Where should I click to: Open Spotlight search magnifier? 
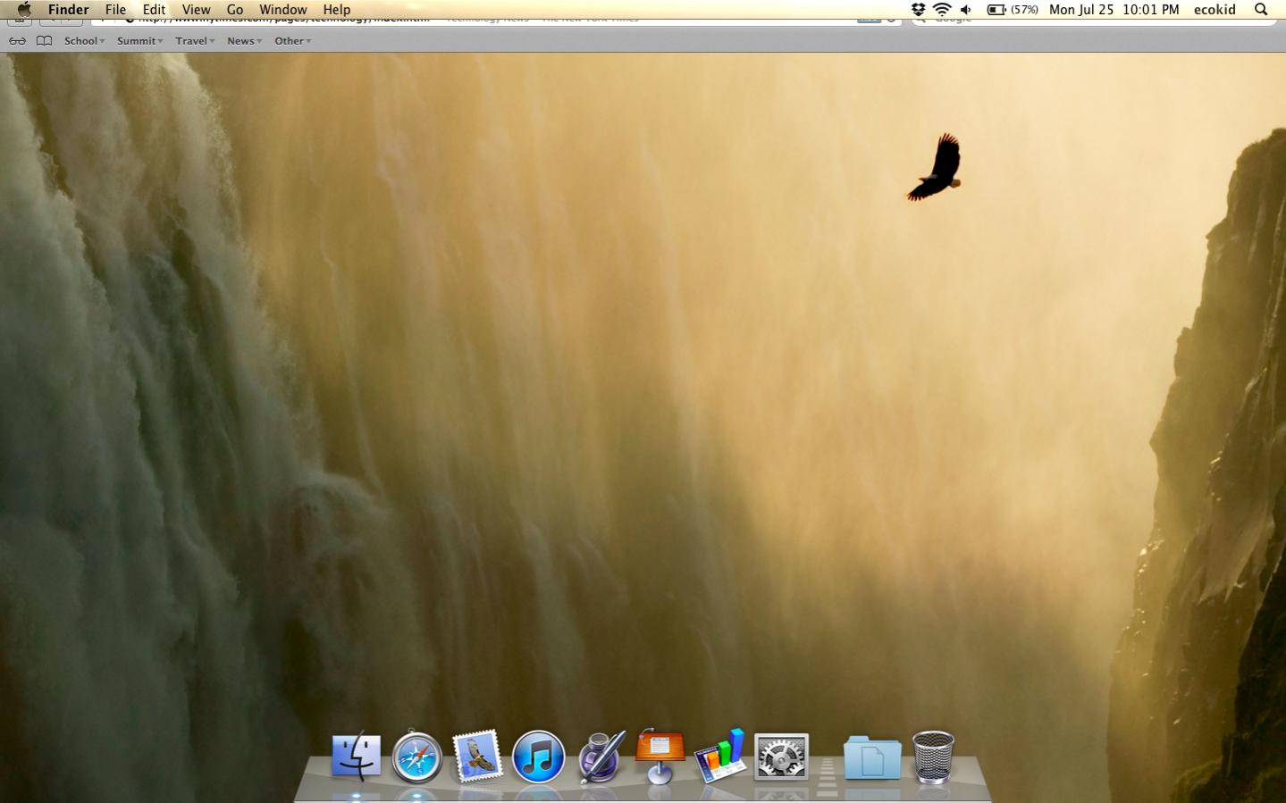pyautogui.click(x=1261, y=9)
